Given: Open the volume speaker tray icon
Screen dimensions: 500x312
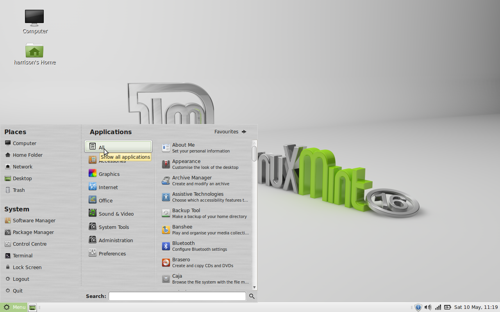Looking at the screenshot, I should (428, 307).
